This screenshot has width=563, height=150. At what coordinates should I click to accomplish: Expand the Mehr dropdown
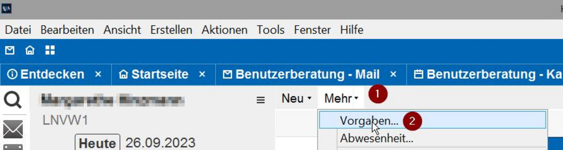[x=341, y=99]
